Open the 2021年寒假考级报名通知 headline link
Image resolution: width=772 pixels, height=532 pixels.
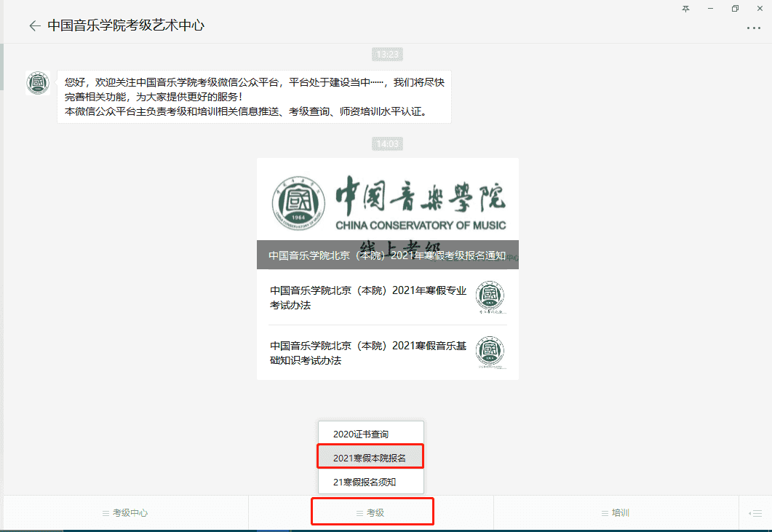[387, 255]
